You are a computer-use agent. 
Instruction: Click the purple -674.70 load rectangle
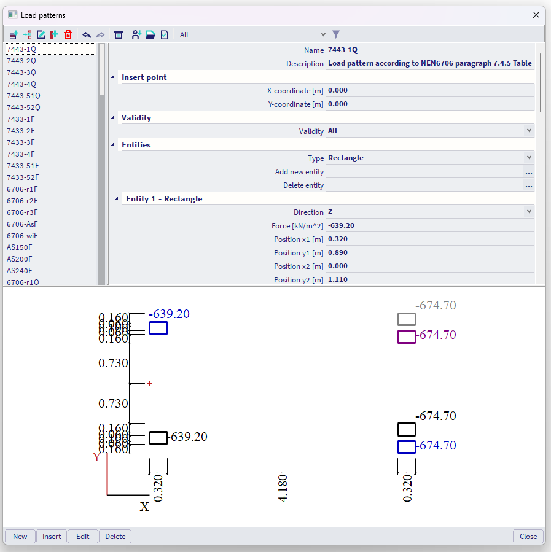pyautogui.click(x=406, y=336)
